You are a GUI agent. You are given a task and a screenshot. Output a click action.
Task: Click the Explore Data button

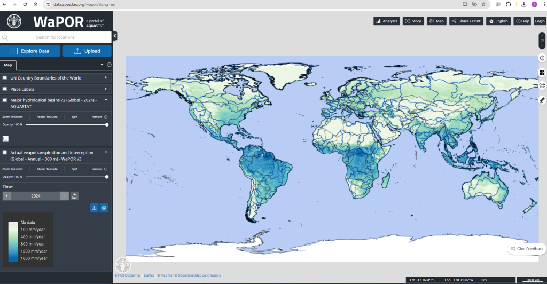pos(30,51)
